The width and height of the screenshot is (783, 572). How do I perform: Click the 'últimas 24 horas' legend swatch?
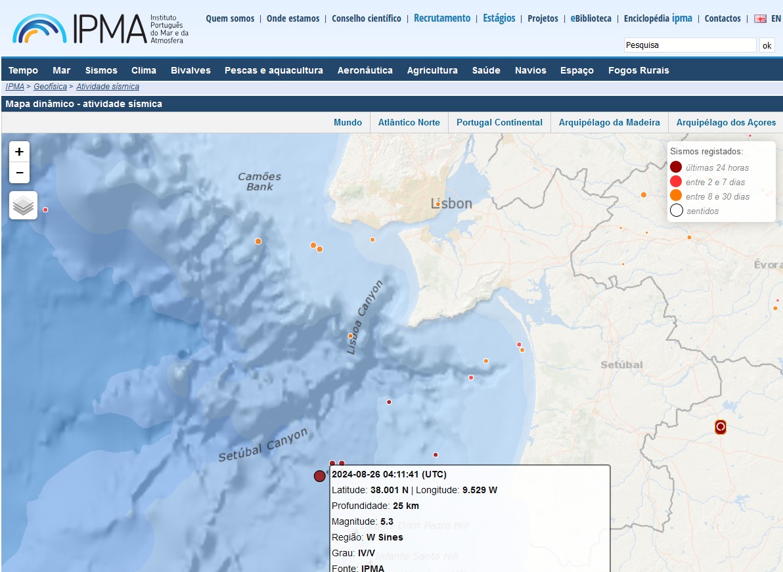point(676,167)
